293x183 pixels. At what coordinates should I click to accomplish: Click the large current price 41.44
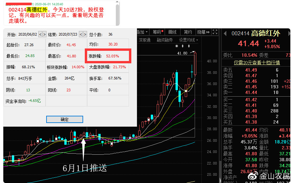pos(248,44)
